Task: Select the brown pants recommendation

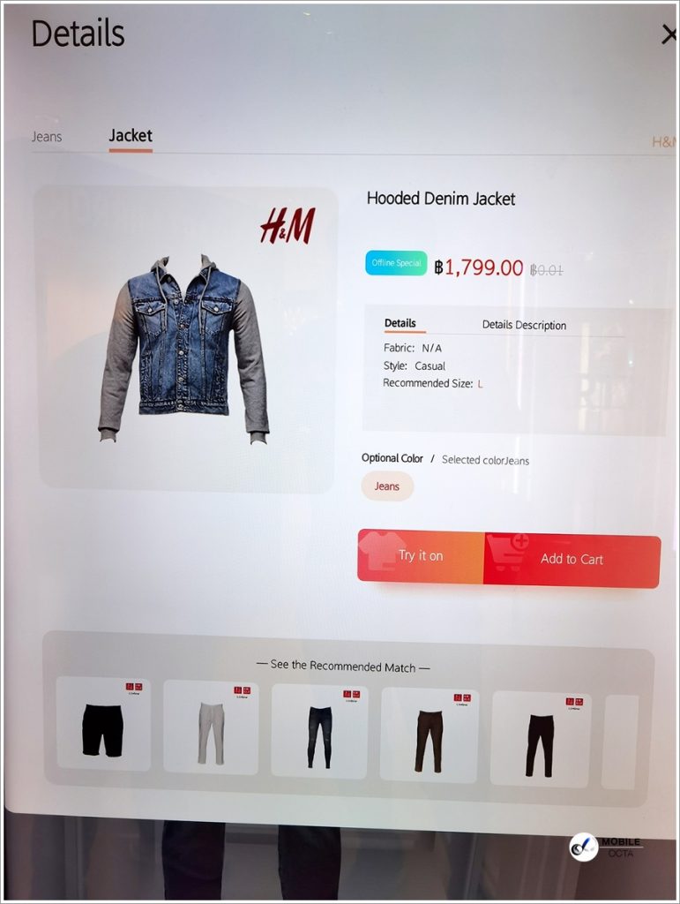Action: pyautogui.click(x=429, y=735)
